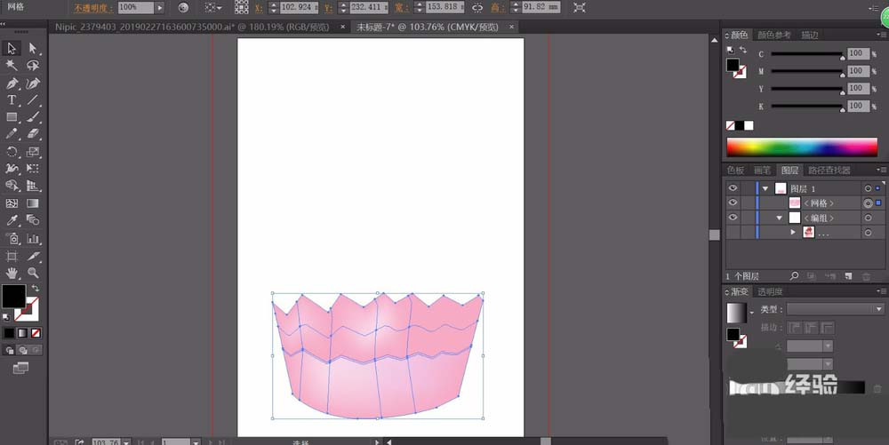Viewport: 889px width, 445px height.
Task: Select the Gradient tool
Action: [33, 203]
